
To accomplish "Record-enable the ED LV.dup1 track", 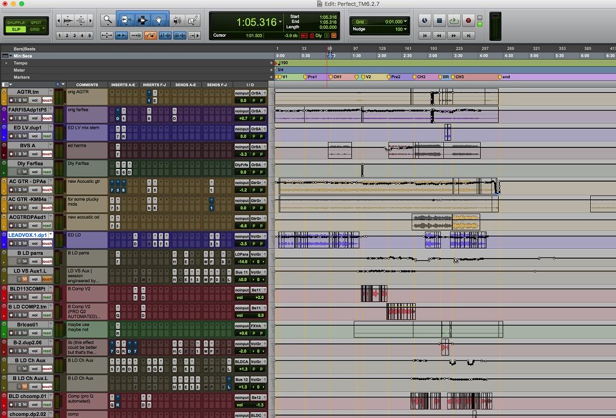I will pos(12,136).
